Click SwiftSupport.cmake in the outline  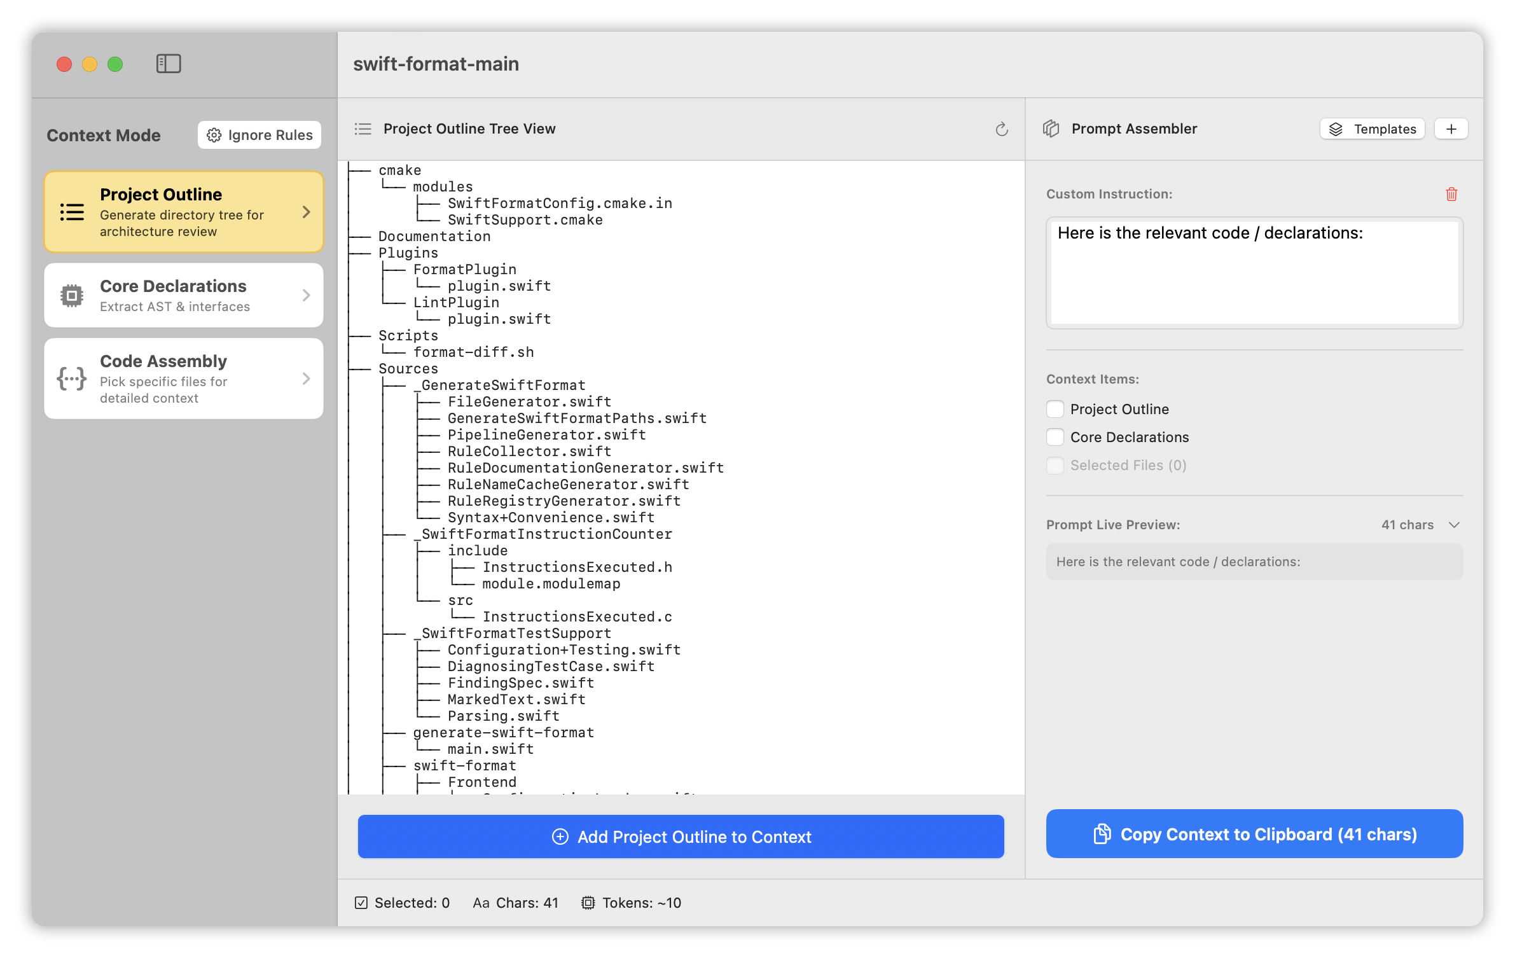tap(525, 219)
